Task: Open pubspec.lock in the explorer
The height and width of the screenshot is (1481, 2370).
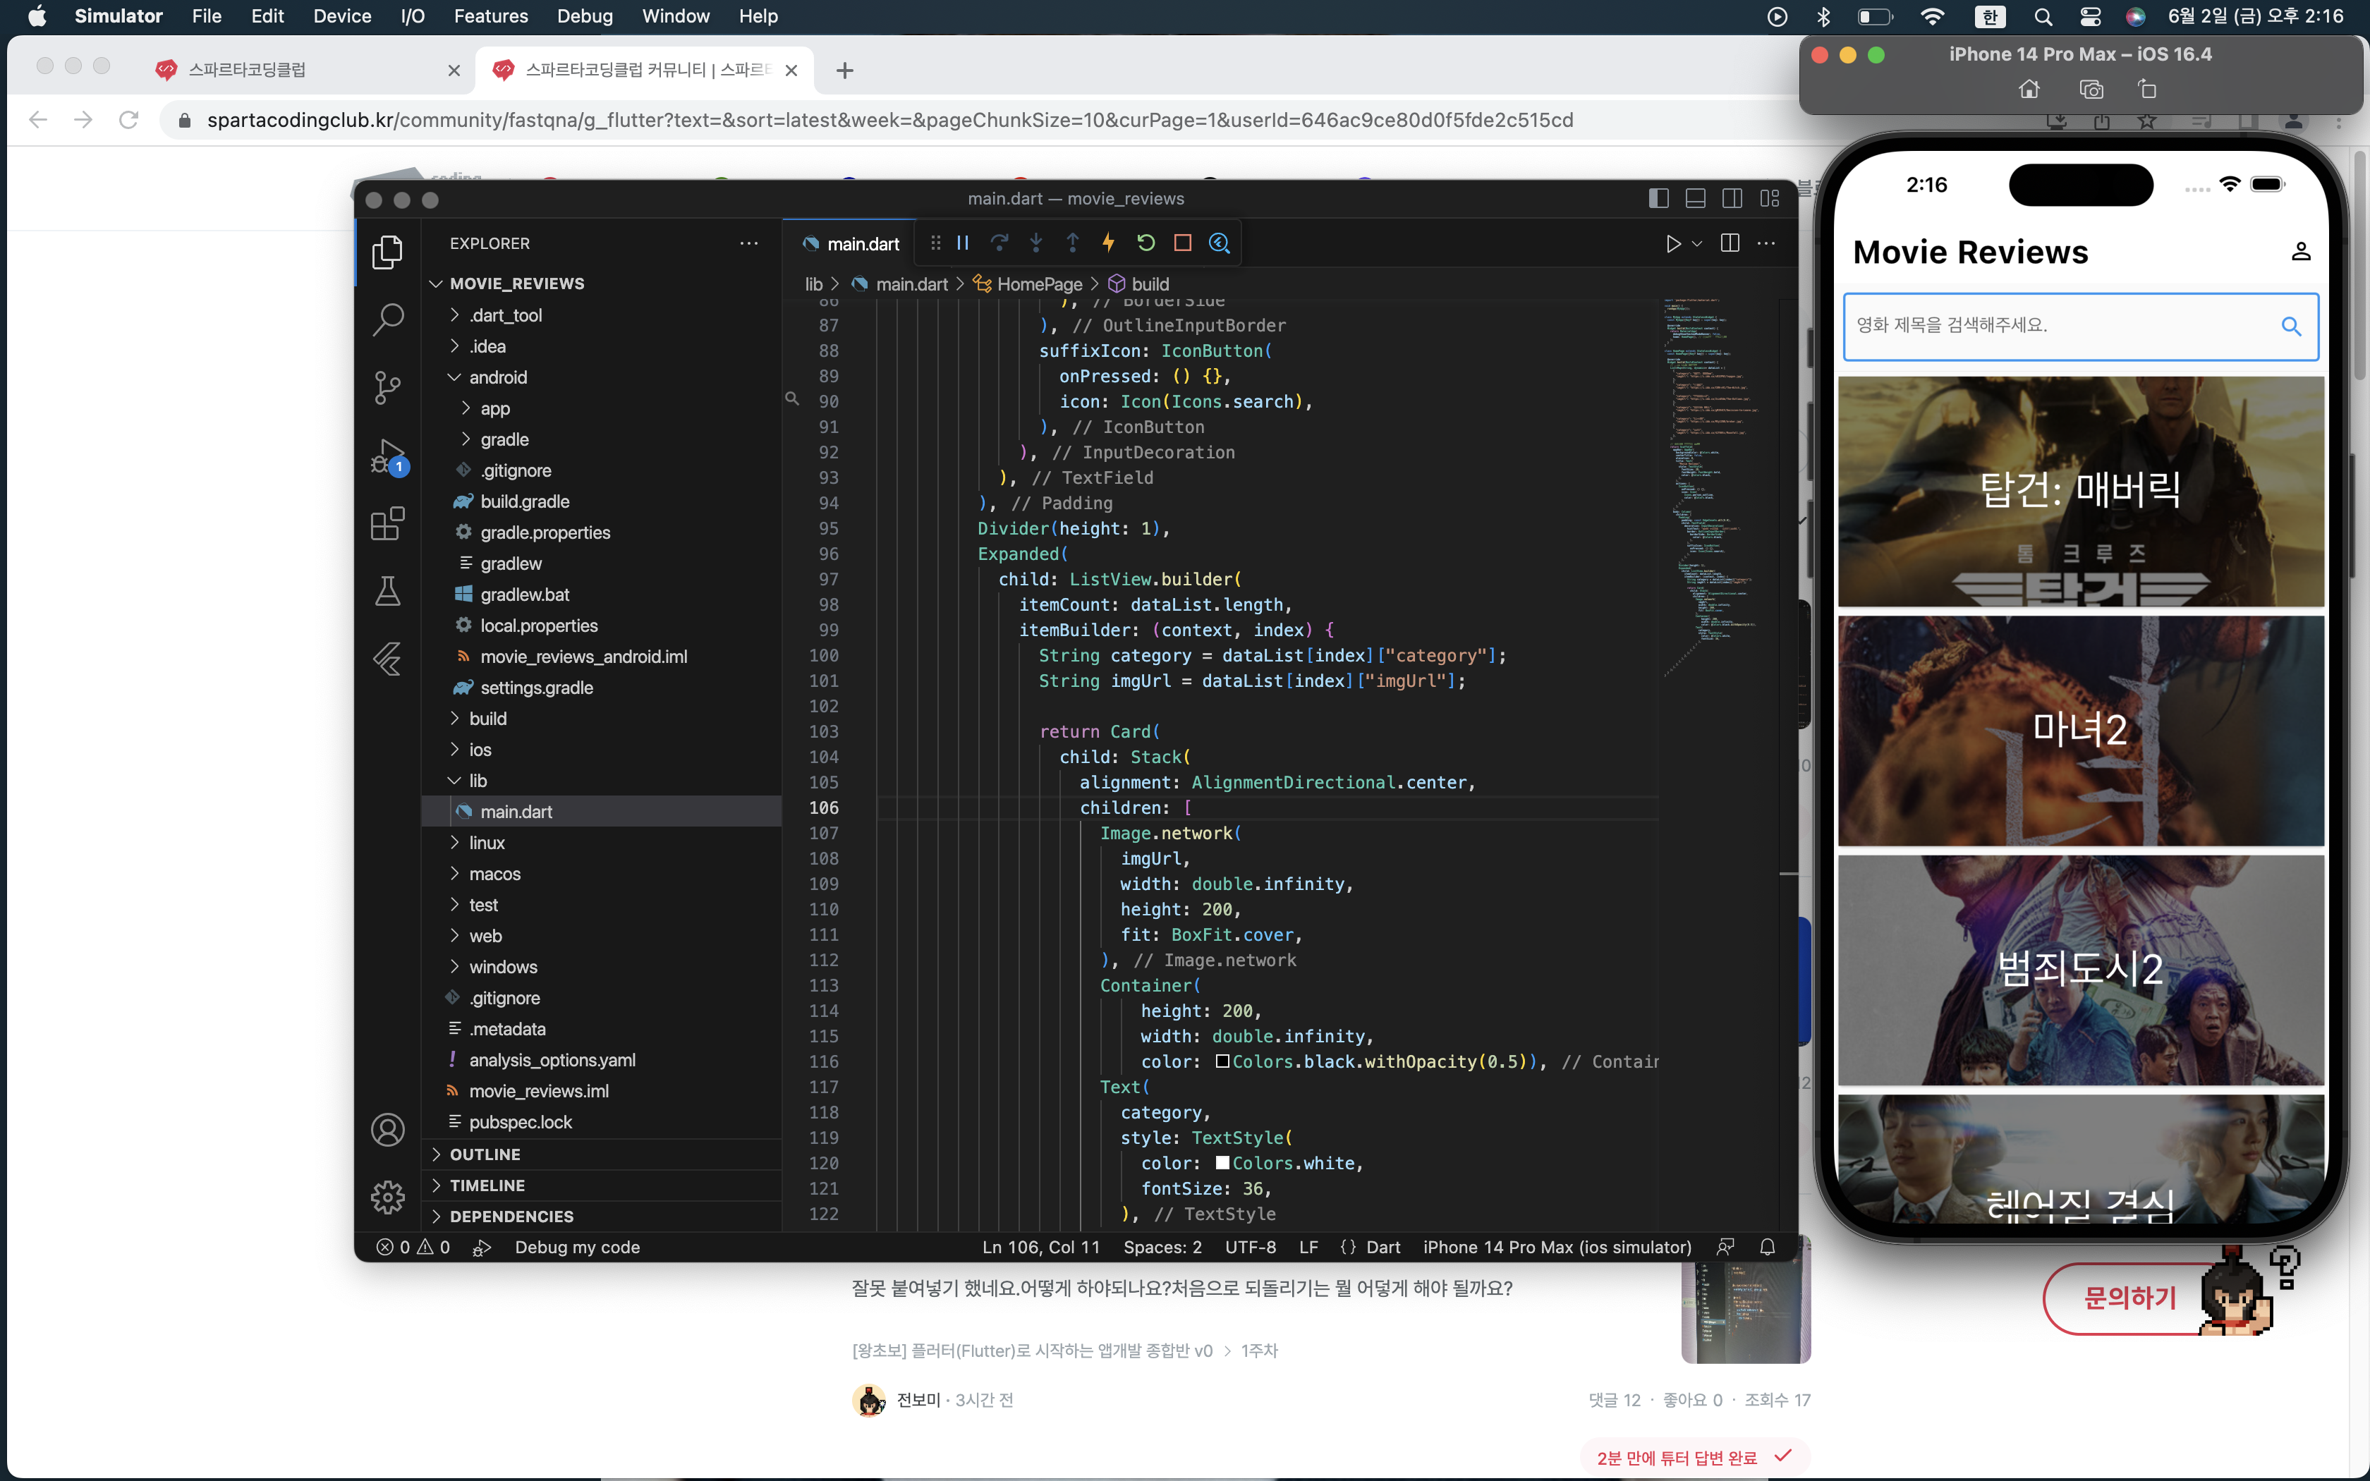Action: [x=601, y=1121]
